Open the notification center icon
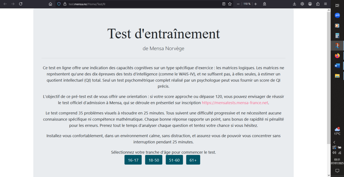The width and height of the screenshot is (344, 177). [x=337, y=171]
